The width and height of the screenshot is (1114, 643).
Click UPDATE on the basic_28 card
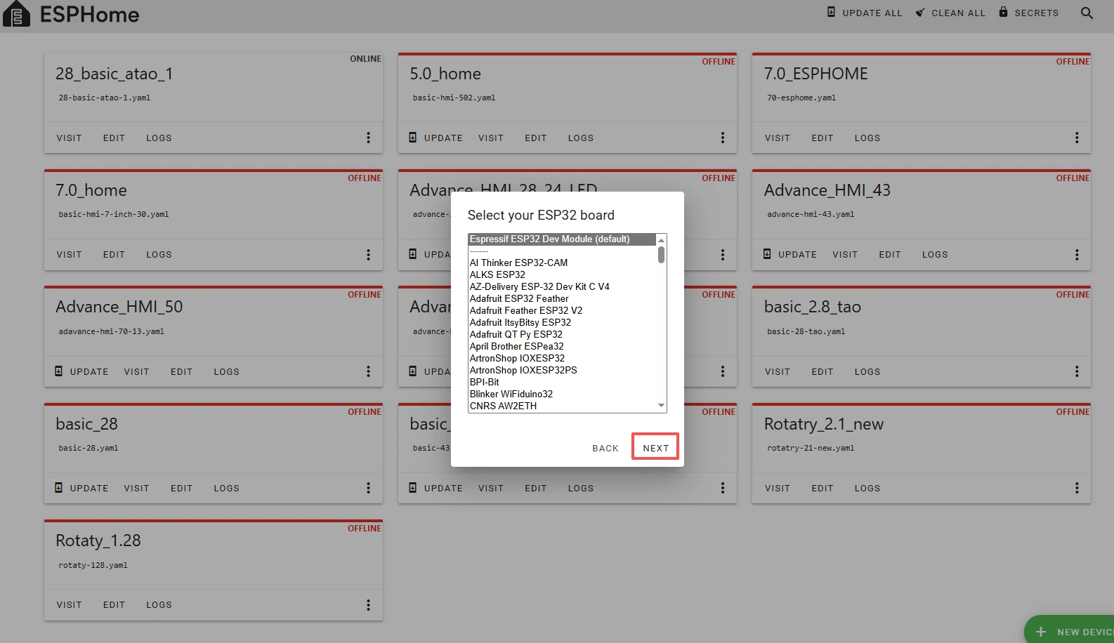(81, 489)
